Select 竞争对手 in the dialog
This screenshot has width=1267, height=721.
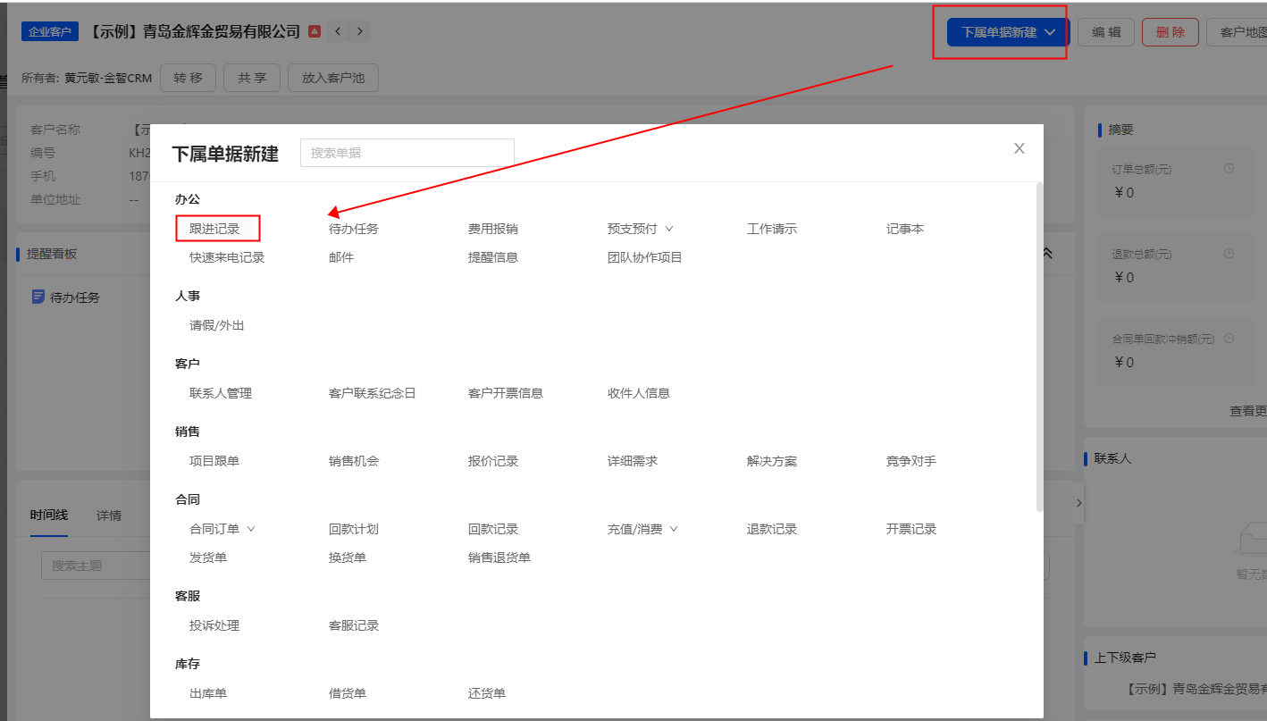pyautogui.click(x=911, y=461)
